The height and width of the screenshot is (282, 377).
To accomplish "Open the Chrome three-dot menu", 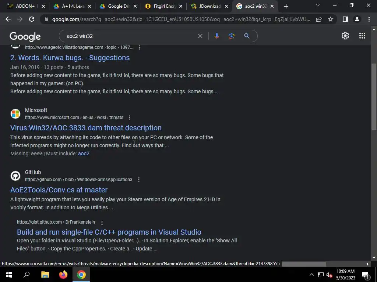I will click(x=369, y=19).
